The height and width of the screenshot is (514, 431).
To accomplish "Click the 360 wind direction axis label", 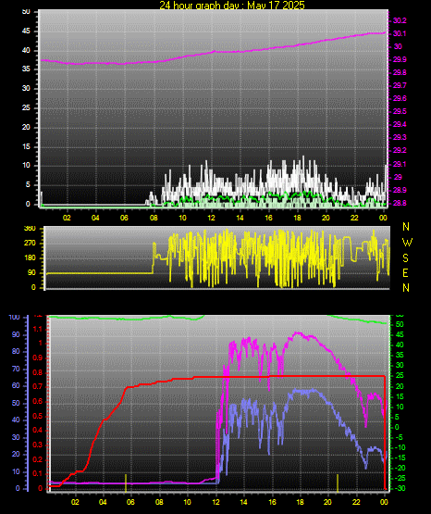I will point(30,229).
